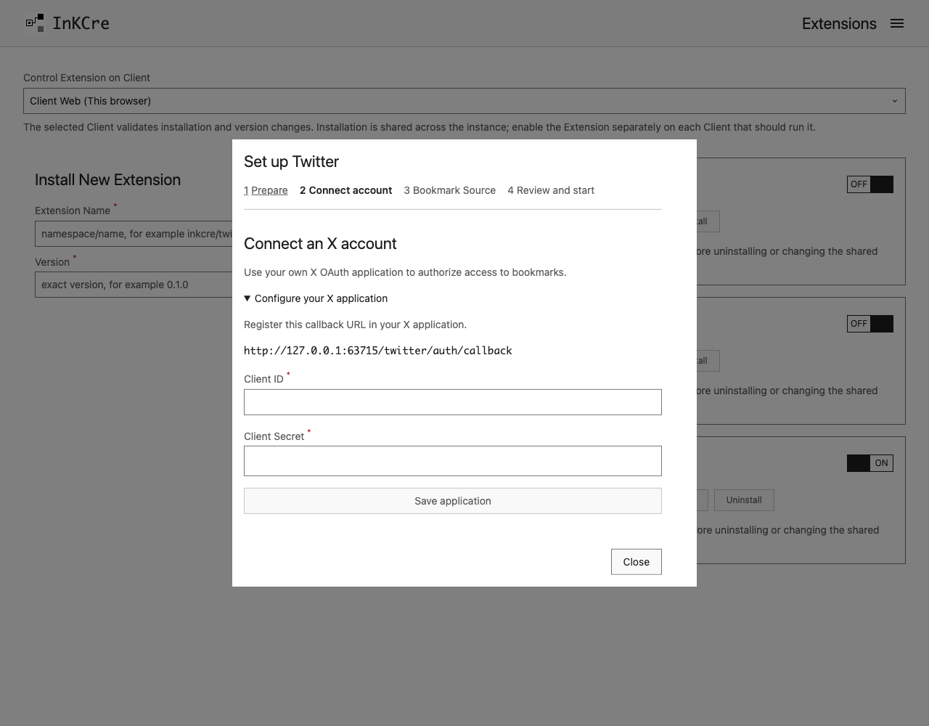Viewport: 929px width, 726px height.
Task: Click the Extensions page title
Action: [839, 23]
